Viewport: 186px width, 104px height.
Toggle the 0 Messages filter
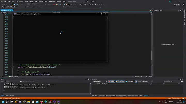(129, 81)
